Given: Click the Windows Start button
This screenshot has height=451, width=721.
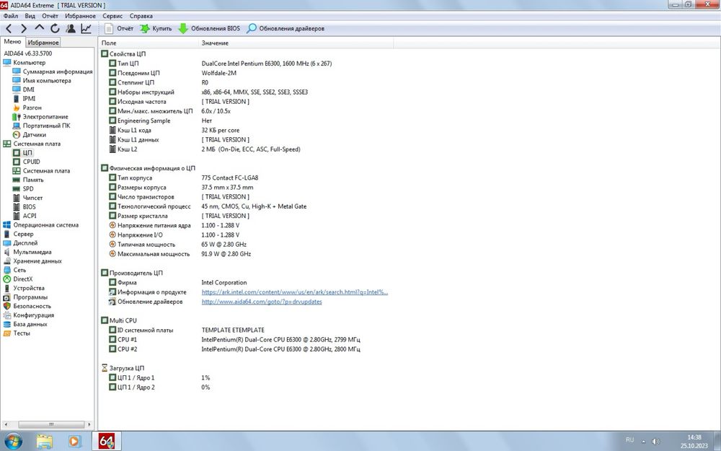Looking at the screenshot, I should click(13, 441).
